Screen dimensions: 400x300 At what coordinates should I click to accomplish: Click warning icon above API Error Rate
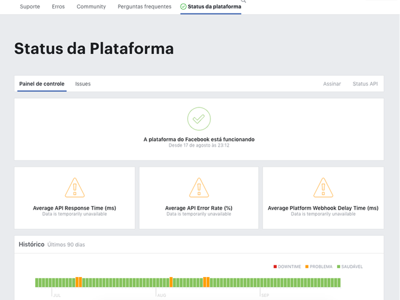[x=199, y=188]
